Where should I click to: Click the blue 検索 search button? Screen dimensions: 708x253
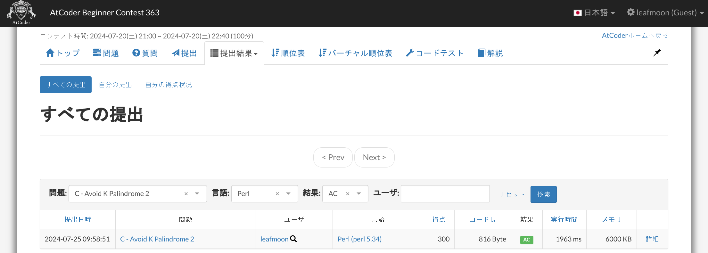click(x=544, y=194)
